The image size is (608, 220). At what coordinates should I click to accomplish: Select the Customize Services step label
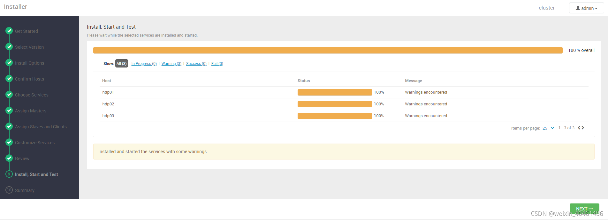35,143
